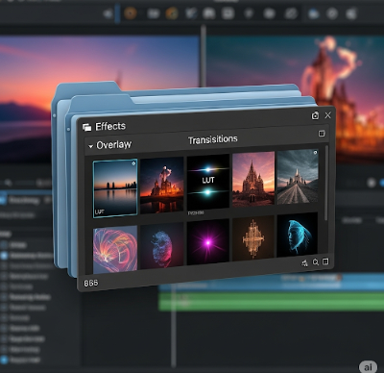Select the magenta starburst effect thumbnail
384x373 pixels.
click(x=208, y=242)
